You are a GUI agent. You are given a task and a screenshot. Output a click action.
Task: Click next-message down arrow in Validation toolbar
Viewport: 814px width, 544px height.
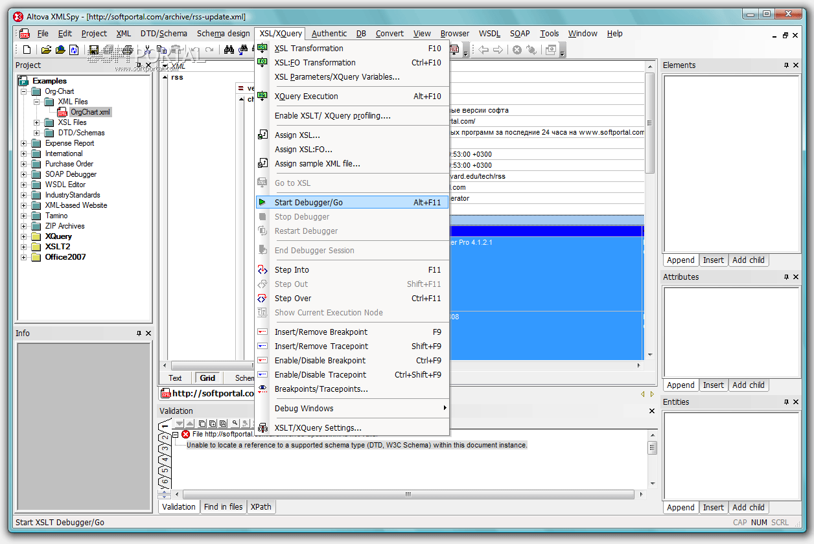point(181,423)
